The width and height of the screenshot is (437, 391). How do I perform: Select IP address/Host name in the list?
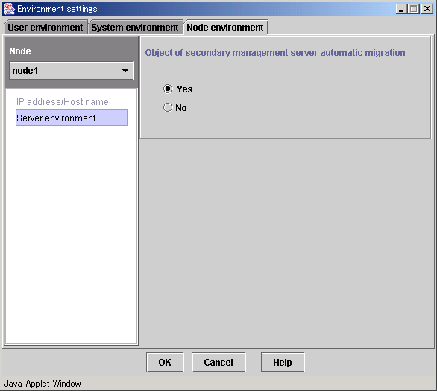63,102
